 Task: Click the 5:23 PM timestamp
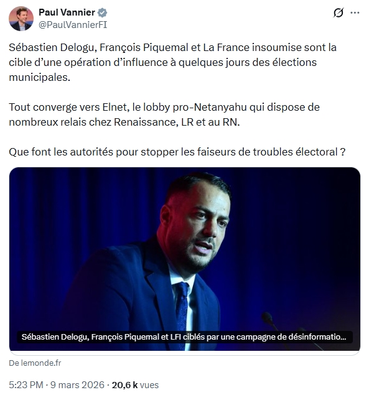(26, 385)
